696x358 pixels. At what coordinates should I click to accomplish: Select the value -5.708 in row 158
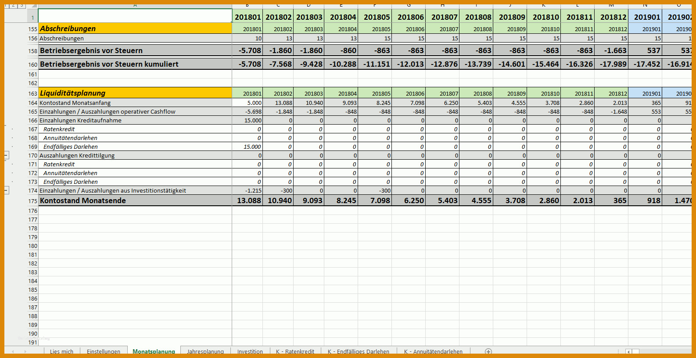(248, 50)
